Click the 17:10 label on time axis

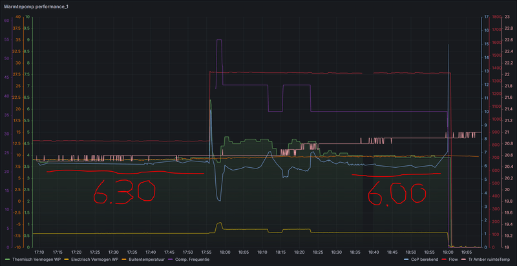[x=39, y=252]
